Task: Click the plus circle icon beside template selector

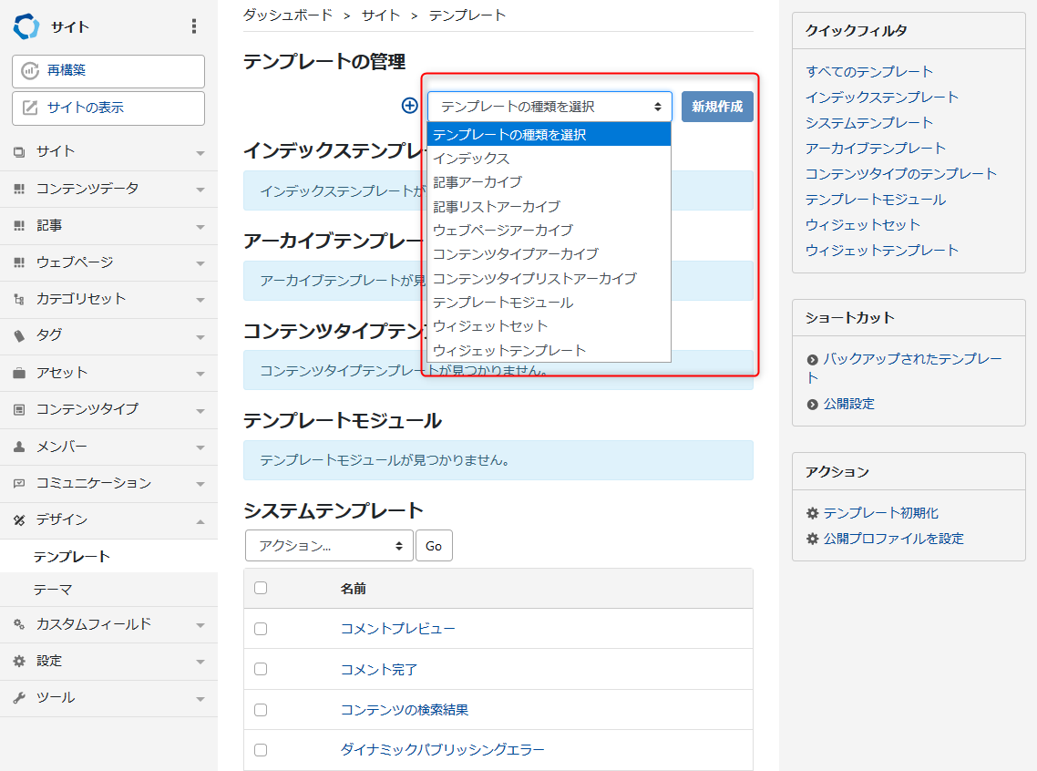Action: coord(410,106)
